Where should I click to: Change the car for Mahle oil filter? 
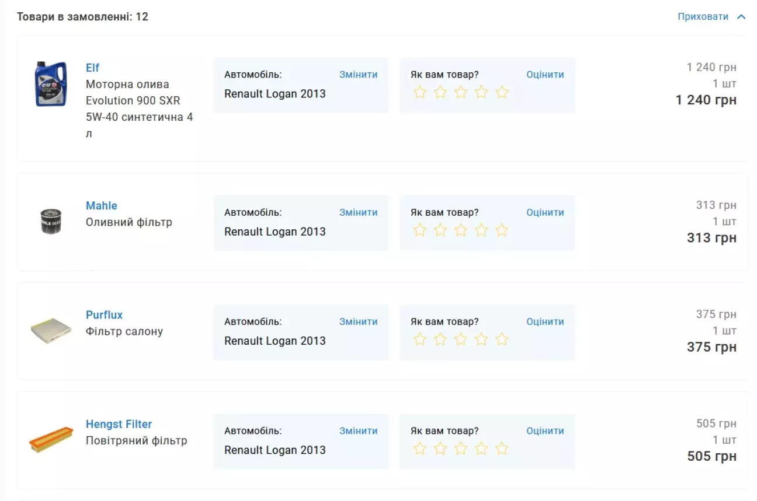[x=358, y=212]
